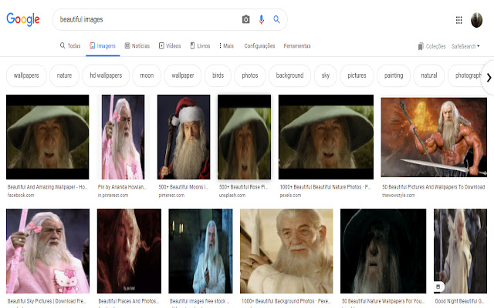Open '1000+ Beautiful Background Photos' thumbnail
The image size is (494, 308).
[286, 251]
